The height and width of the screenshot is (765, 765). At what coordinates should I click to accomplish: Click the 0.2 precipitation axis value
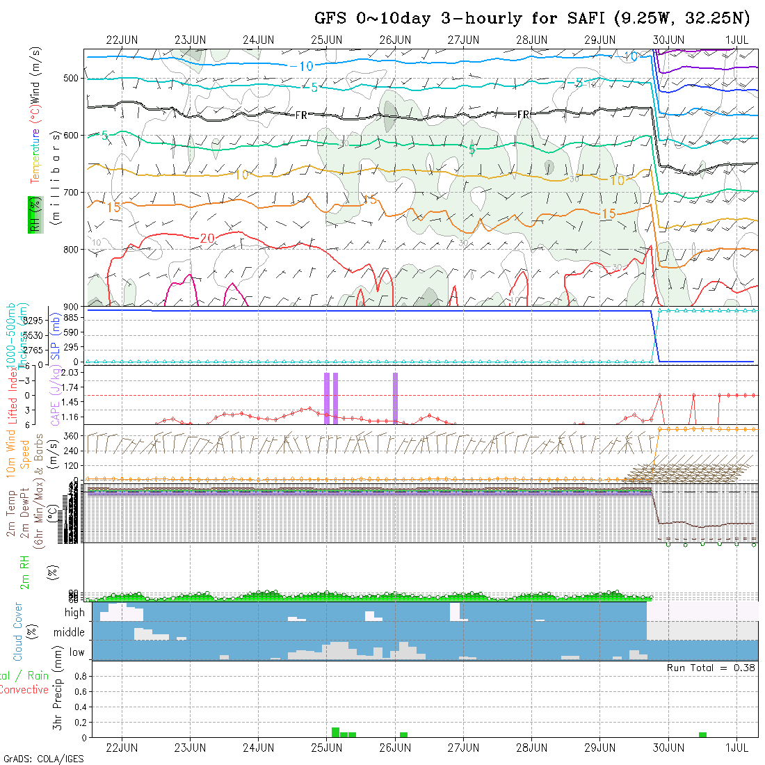point(81,722)
